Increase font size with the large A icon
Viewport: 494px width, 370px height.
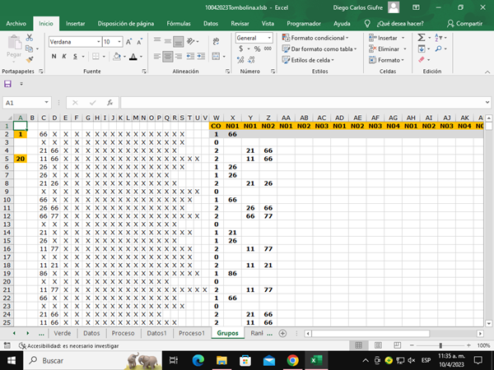pyautogui.click(x=128, y=42)
